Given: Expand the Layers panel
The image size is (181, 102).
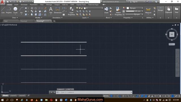Looking at the screenshot, I should [x=85, y=18].
